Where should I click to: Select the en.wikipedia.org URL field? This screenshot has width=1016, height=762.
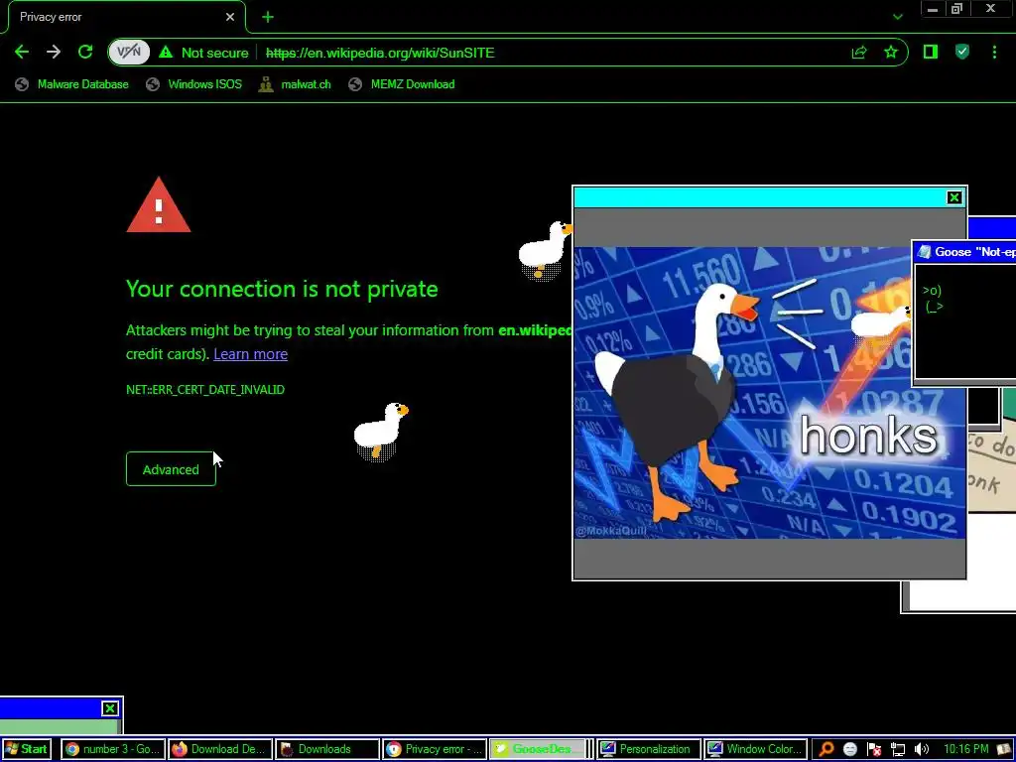[x=380, y=53]
